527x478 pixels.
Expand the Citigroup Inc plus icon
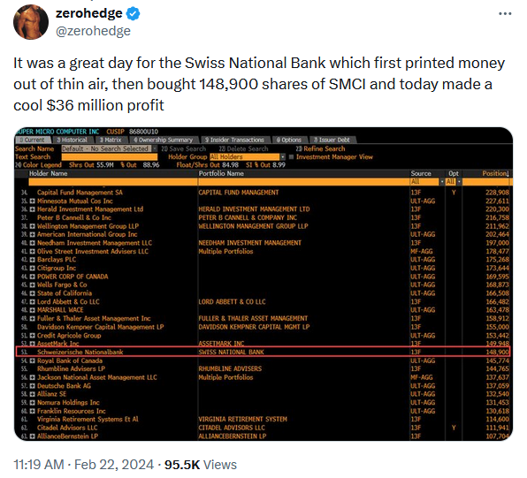point(32,268)
